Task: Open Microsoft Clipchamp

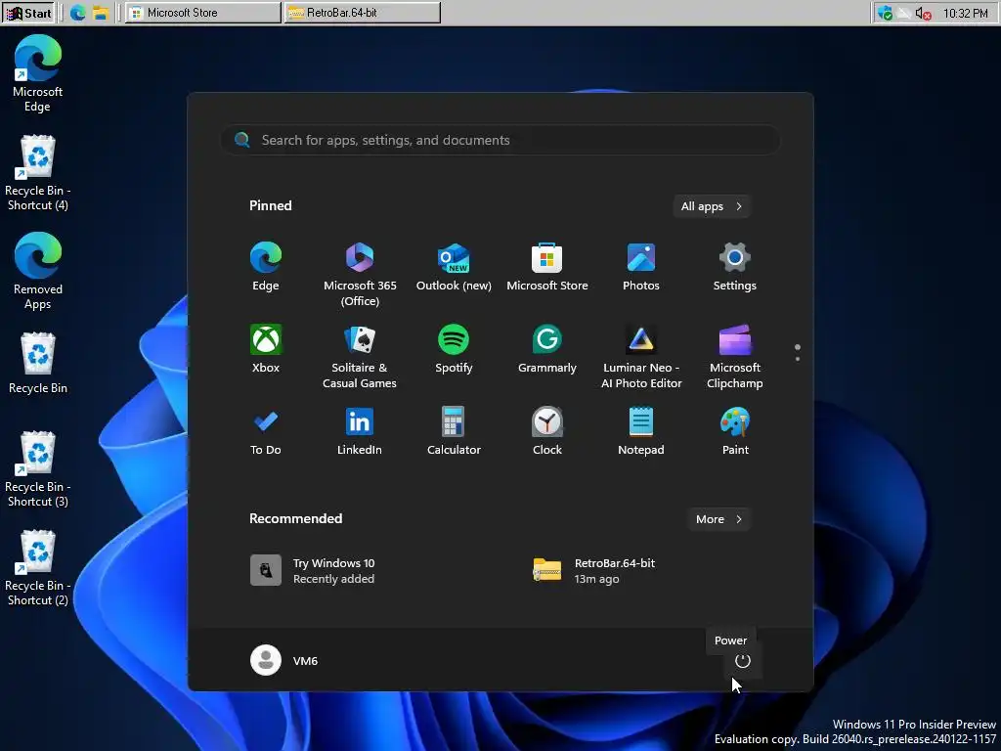Action: [x=735, y=356]
